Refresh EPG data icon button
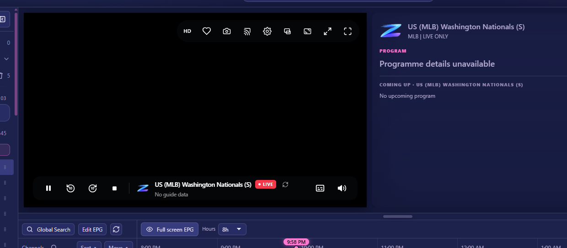The image size is (567, 248). pyautogui.click(x=116, y=229)
